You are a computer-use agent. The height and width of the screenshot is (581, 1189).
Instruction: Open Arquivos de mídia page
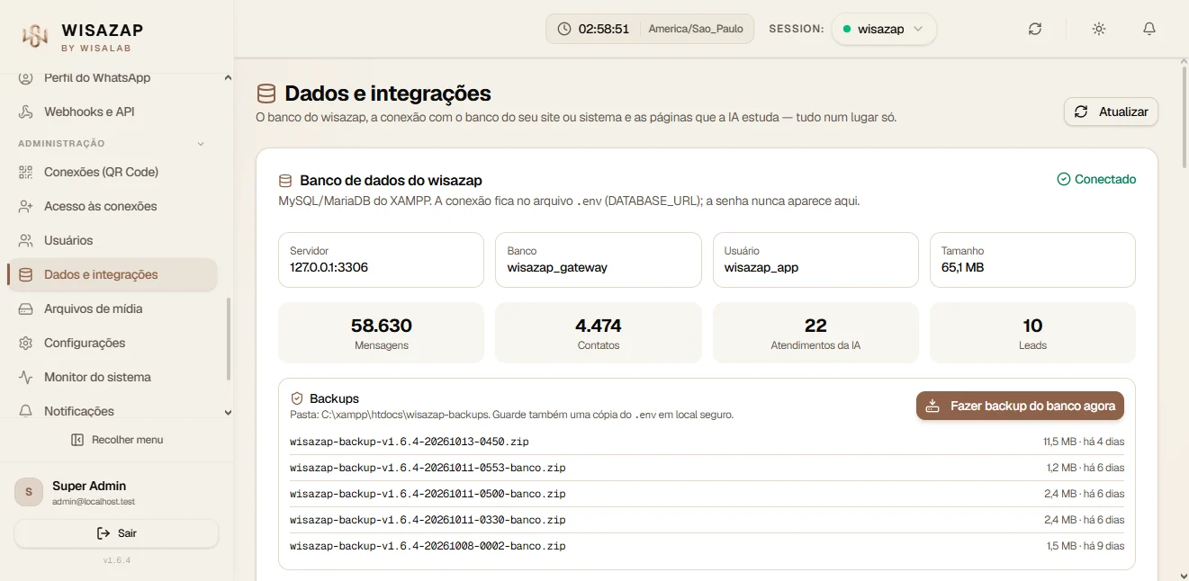[113, 308]
